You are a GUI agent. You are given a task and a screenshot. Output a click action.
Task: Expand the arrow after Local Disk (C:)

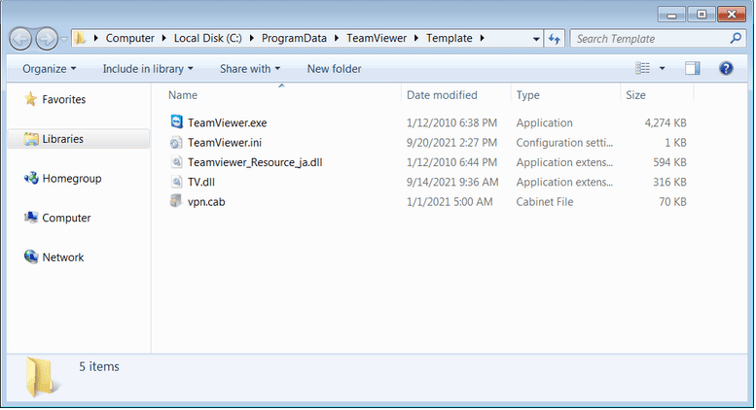coord(252,38)
